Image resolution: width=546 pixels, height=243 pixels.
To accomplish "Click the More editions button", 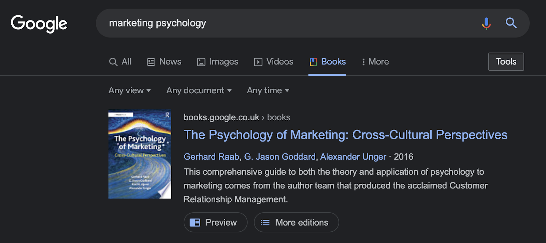I will pyautogui.click(x=296, y=223).
